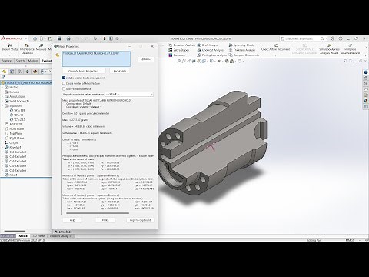Click Override Mass Properties button
The height and width of the screenshot is (277, 369).
(84, 71)
